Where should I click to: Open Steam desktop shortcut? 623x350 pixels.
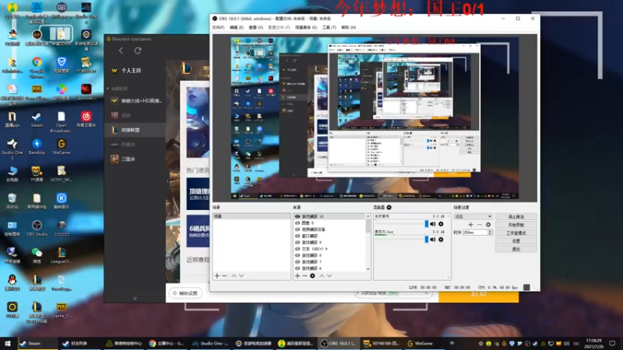37,120
